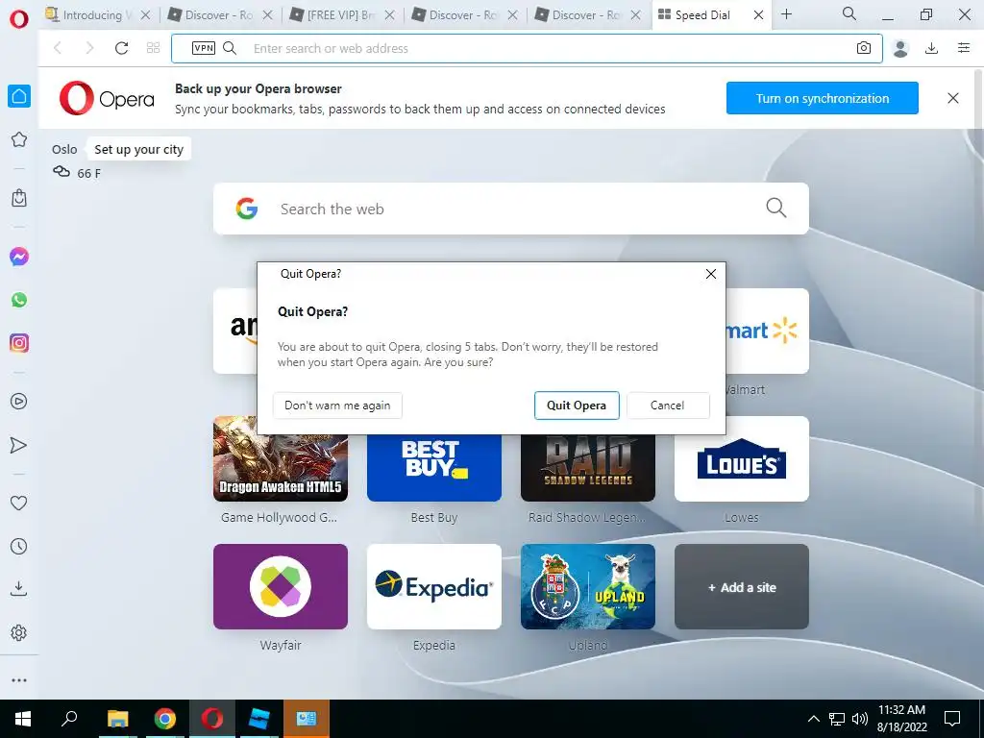The width and height of the screenshot is (984, 738).
Task: Open the notification center icon
Action: pos(952,719)
